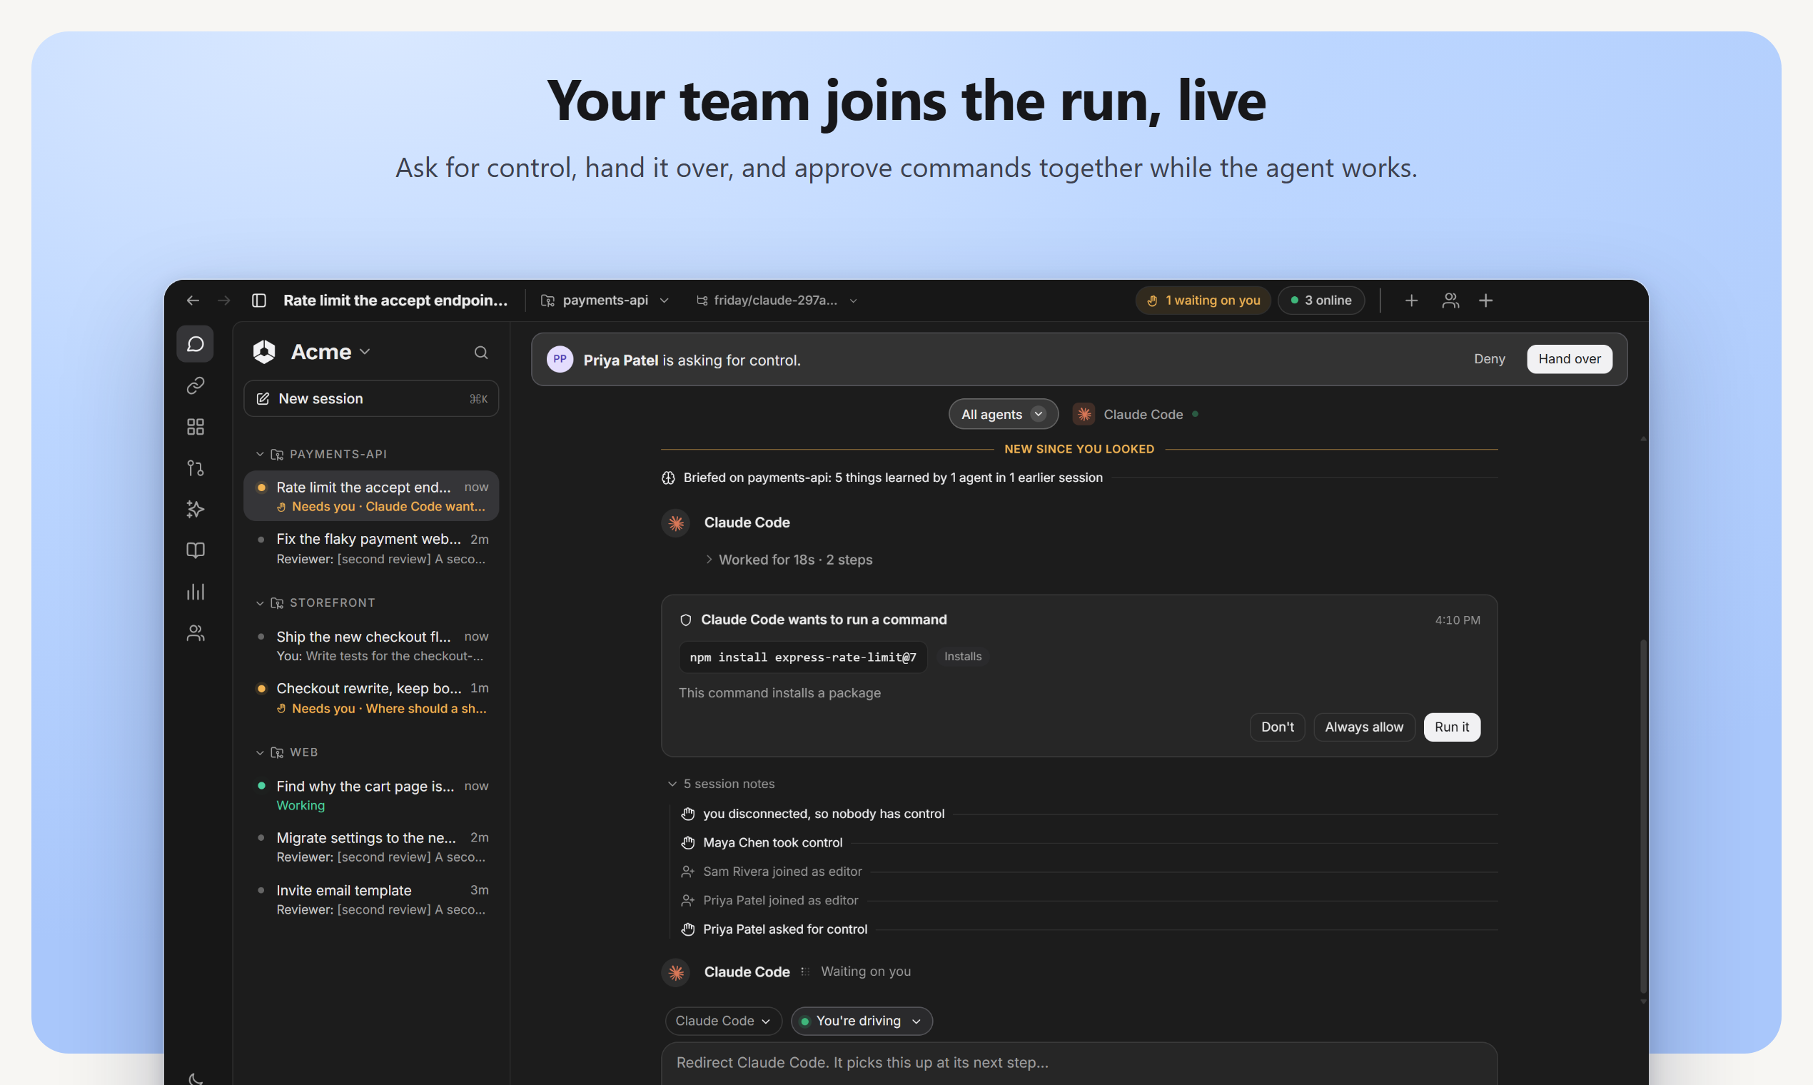Select the Claude Code agent tab
The image size is (1813, 1085).
click(1135, 415)
